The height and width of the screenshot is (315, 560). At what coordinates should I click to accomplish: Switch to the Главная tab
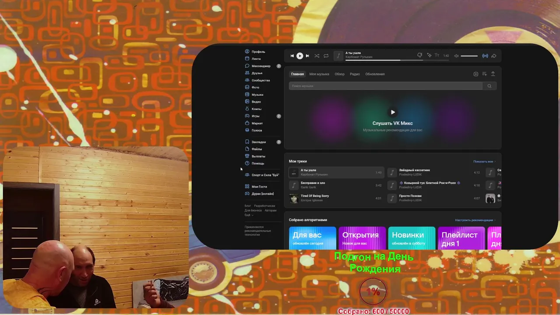pyautogui.click(x=297, y=74)
